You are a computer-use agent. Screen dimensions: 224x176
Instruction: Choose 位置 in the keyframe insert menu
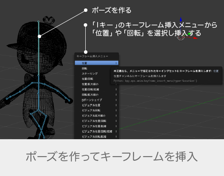tap(97, 63)
